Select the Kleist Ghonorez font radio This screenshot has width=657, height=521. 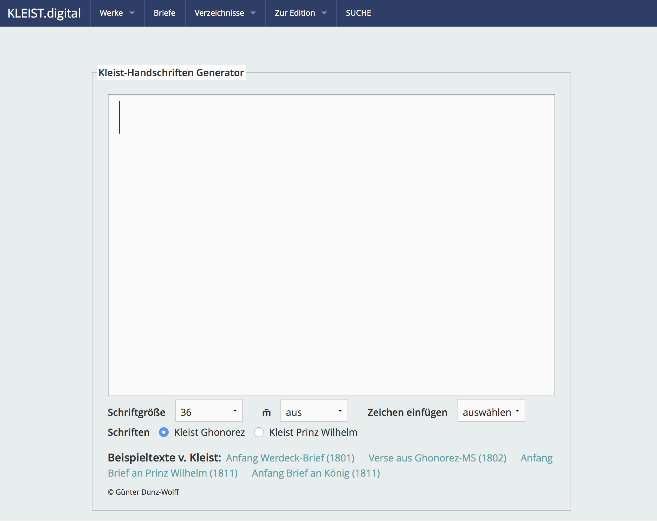pos(164,432)
